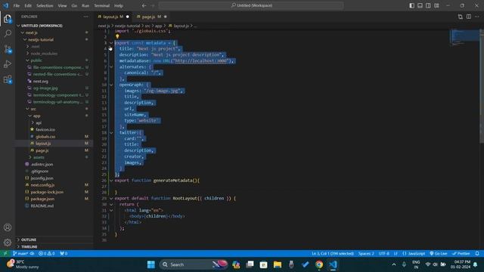The height and width of the screenshot is (272, 484).
Task: Fold the metadata export block on line 3
Action: [x=111, y=43]
